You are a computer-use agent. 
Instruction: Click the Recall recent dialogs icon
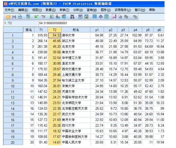coord(28,17)
